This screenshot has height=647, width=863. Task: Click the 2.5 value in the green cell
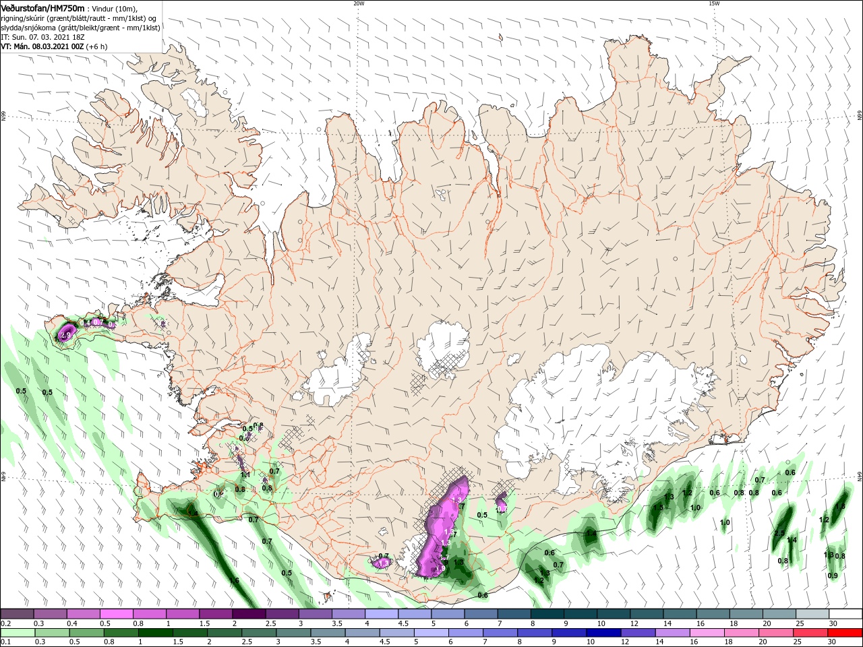click(779, 533)
